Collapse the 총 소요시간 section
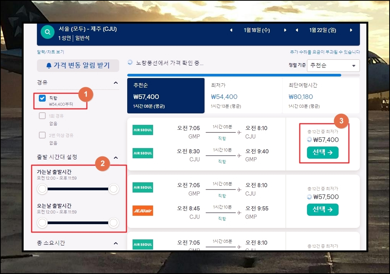390x274 pixels. click(116, 243)
